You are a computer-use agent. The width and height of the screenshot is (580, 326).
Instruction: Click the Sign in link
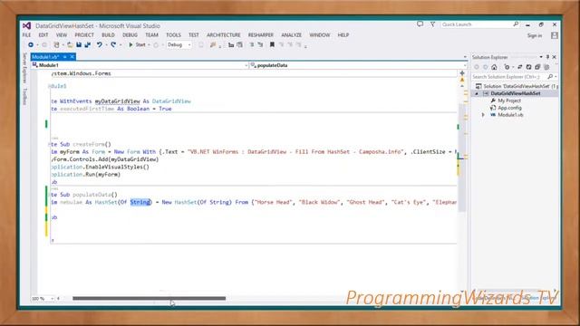tap(535, 35)
